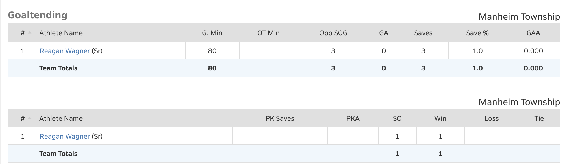
Task: Click Athlete Name header in the GAA table
Action: pos(61,33)
